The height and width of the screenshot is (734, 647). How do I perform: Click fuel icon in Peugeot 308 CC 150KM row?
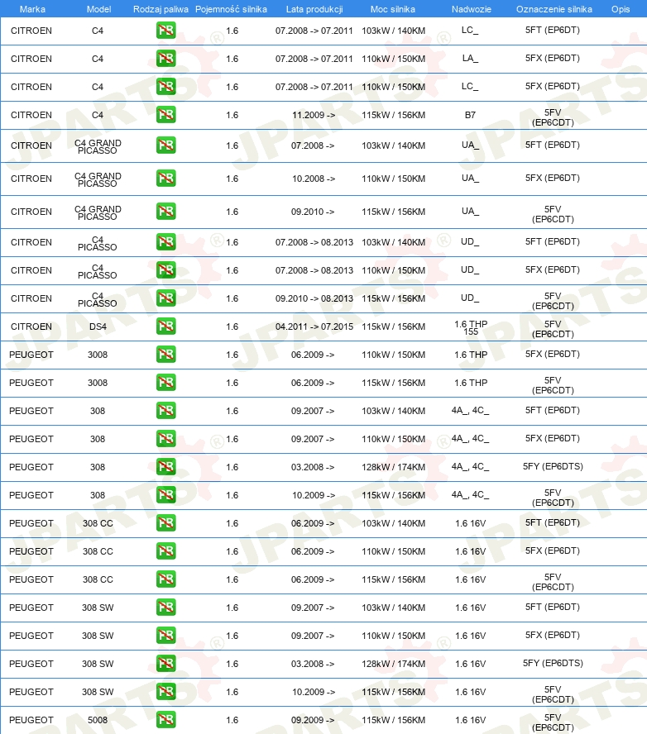[165, 551]
